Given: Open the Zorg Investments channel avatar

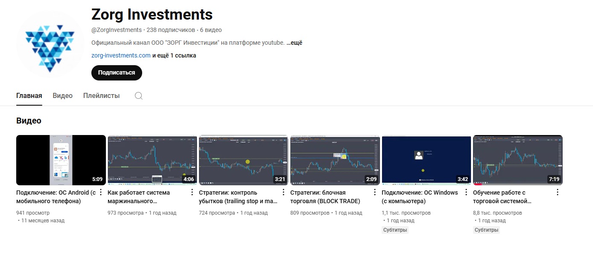Looking at the screenshot, I should [x=50, y=45].
